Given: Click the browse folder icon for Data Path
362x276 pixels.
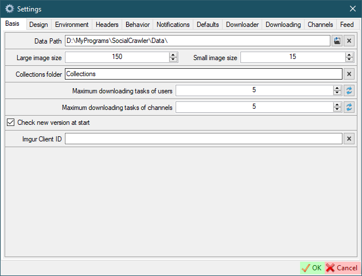Looking at the screenshot, I should pos(337,41).
